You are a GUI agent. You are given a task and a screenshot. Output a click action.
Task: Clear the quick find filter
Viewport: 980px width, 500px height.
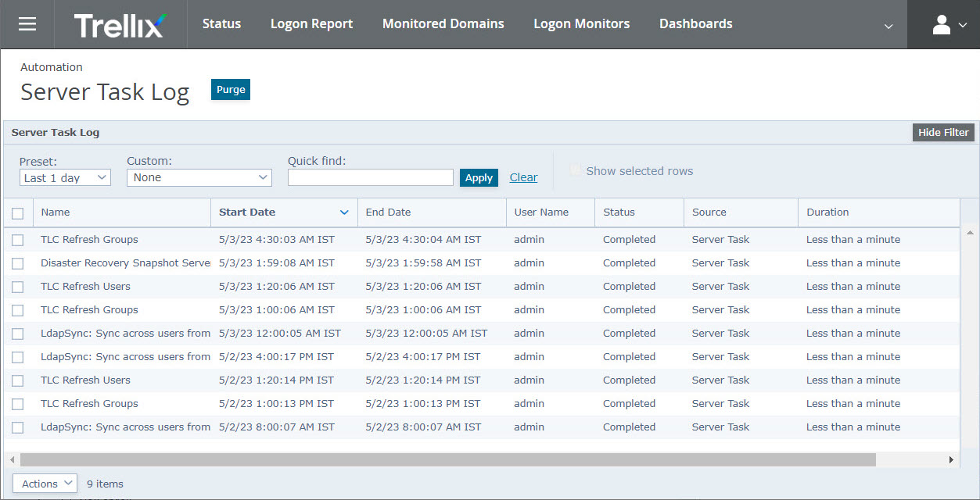coord(523,178)
